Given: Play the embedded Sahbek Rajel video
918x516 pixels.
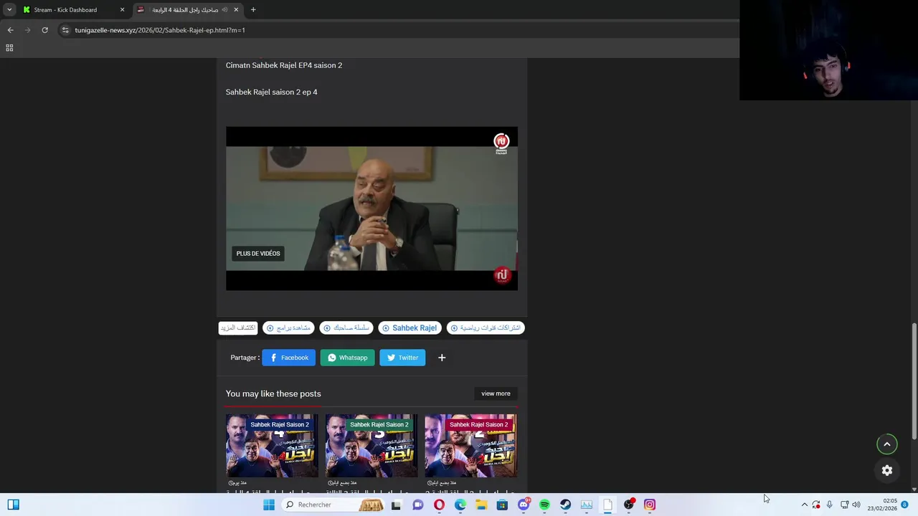Looking at the screenshot, I should 372,209.
